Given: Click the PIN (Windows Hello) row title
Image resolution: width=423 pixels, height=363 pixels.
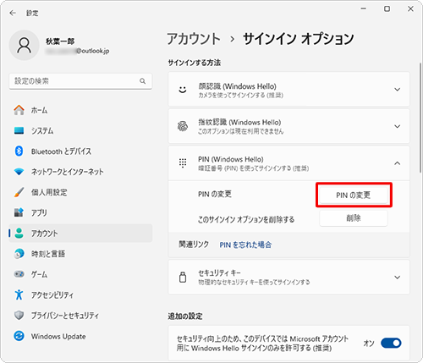Looking at the screenshot, I should [x=231, y=159].
